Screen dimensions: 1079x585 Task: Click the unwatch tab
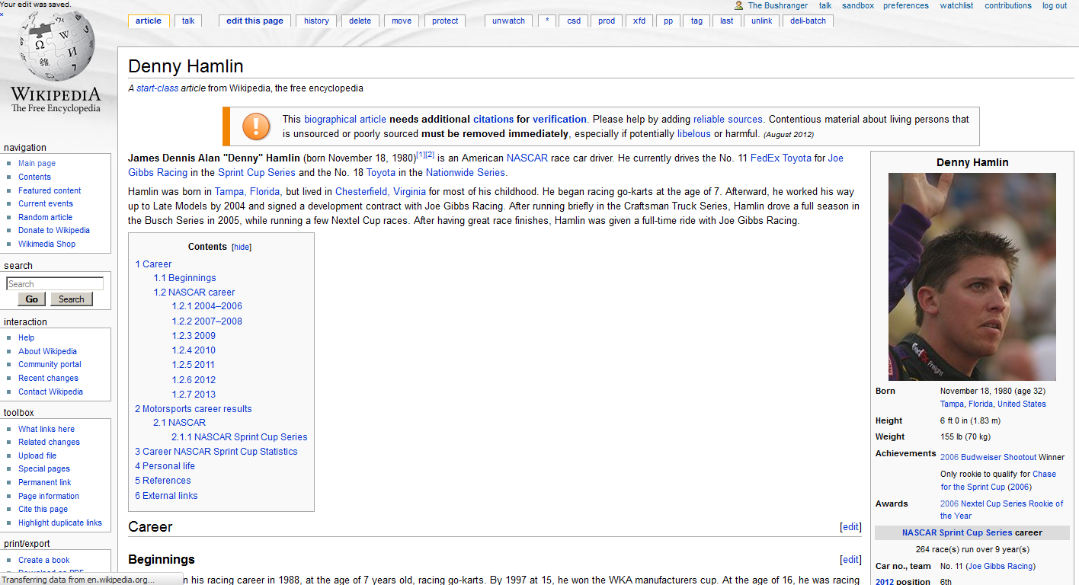pos(508,21)
